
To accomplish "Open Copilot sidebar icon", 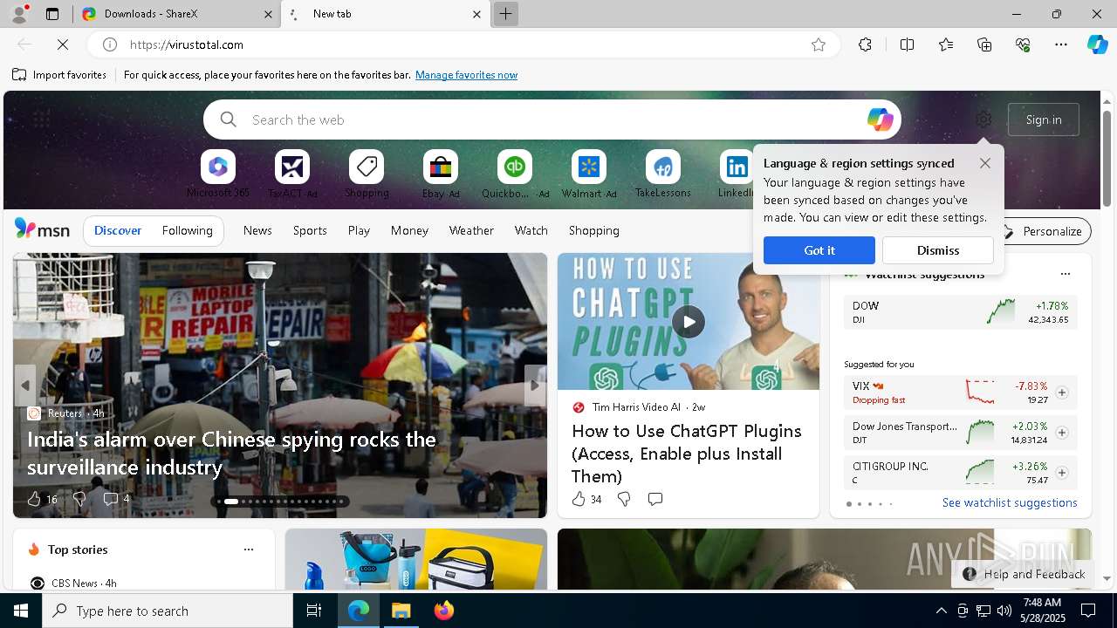I will pyautogui.click(x=1098, y=44).
